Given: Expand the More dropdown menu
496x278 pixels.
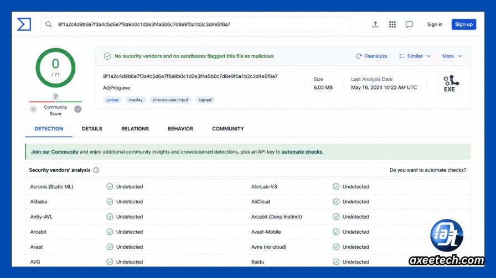Looking at the screenshot, I should 452,56.
